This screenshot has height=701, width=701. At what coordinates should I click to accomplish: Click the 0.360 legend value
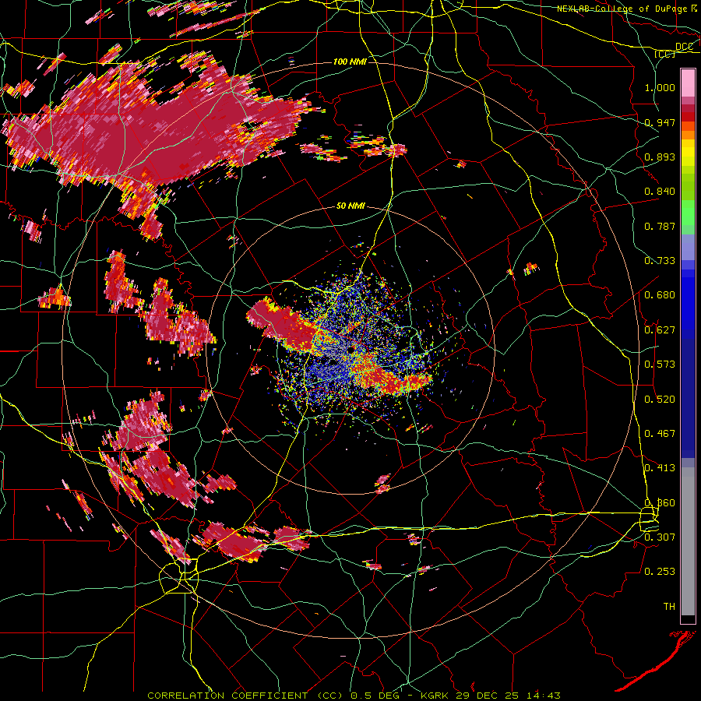coord(660,503)
